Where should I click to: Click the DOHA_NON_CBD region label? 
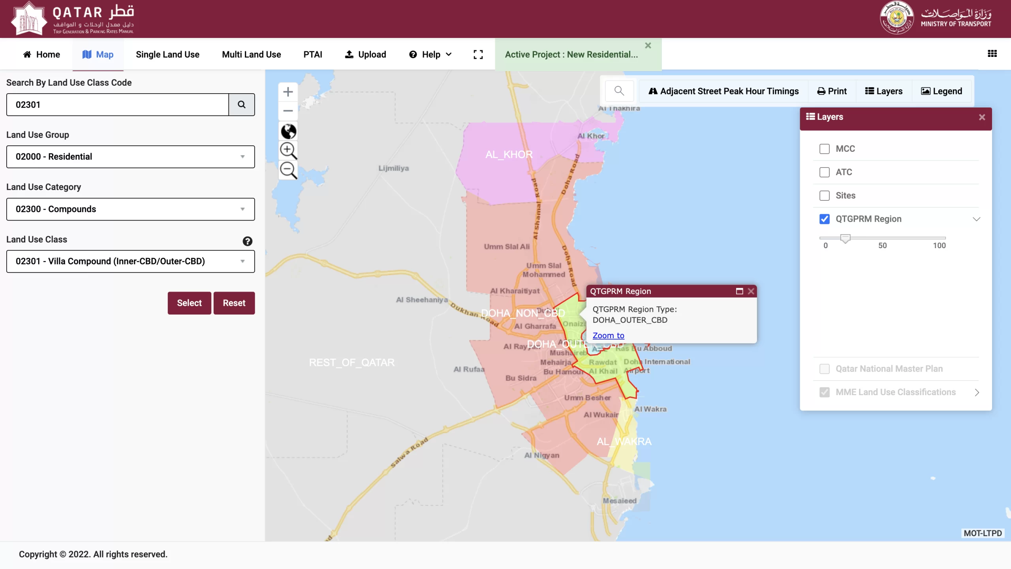tap(523, 313)
